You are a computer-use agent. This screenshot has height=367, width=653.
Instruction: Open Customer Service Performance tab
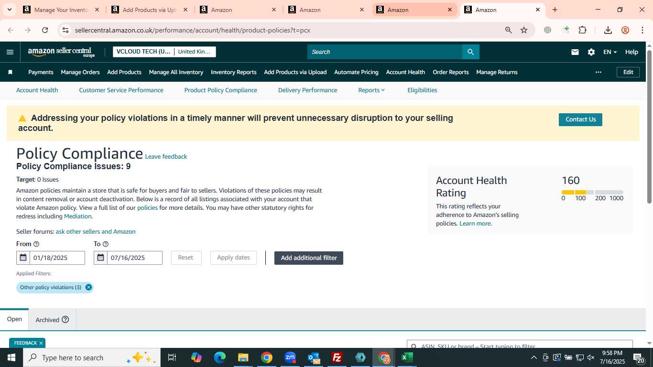[x=121, y=90]
